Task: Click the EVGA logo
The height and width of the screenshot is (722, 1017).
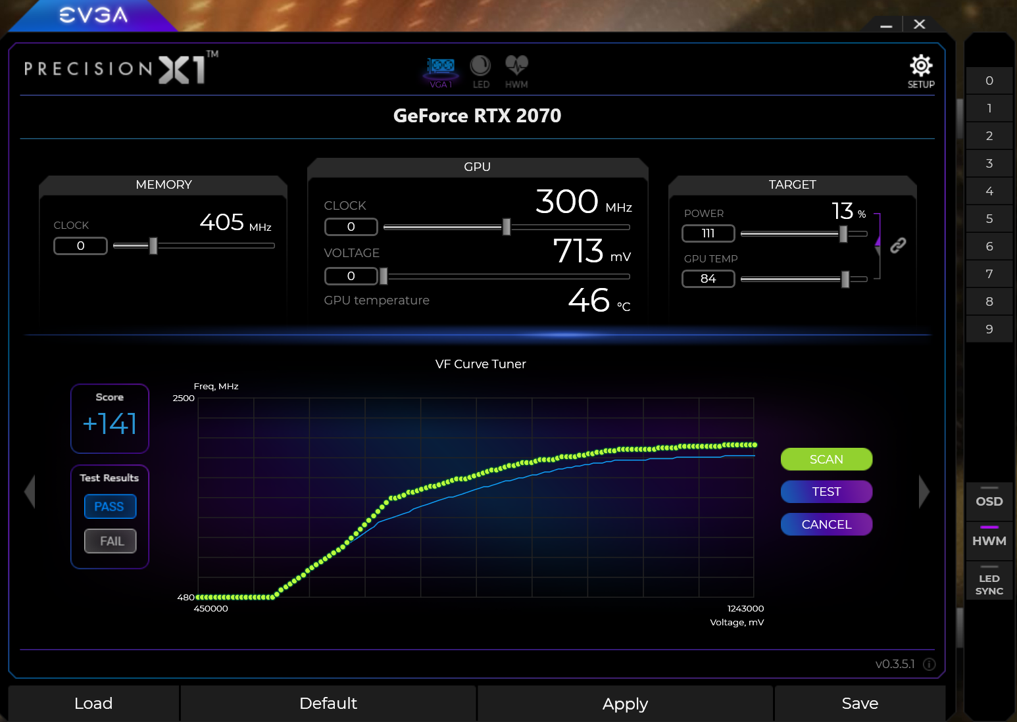Action: (93, 15)
